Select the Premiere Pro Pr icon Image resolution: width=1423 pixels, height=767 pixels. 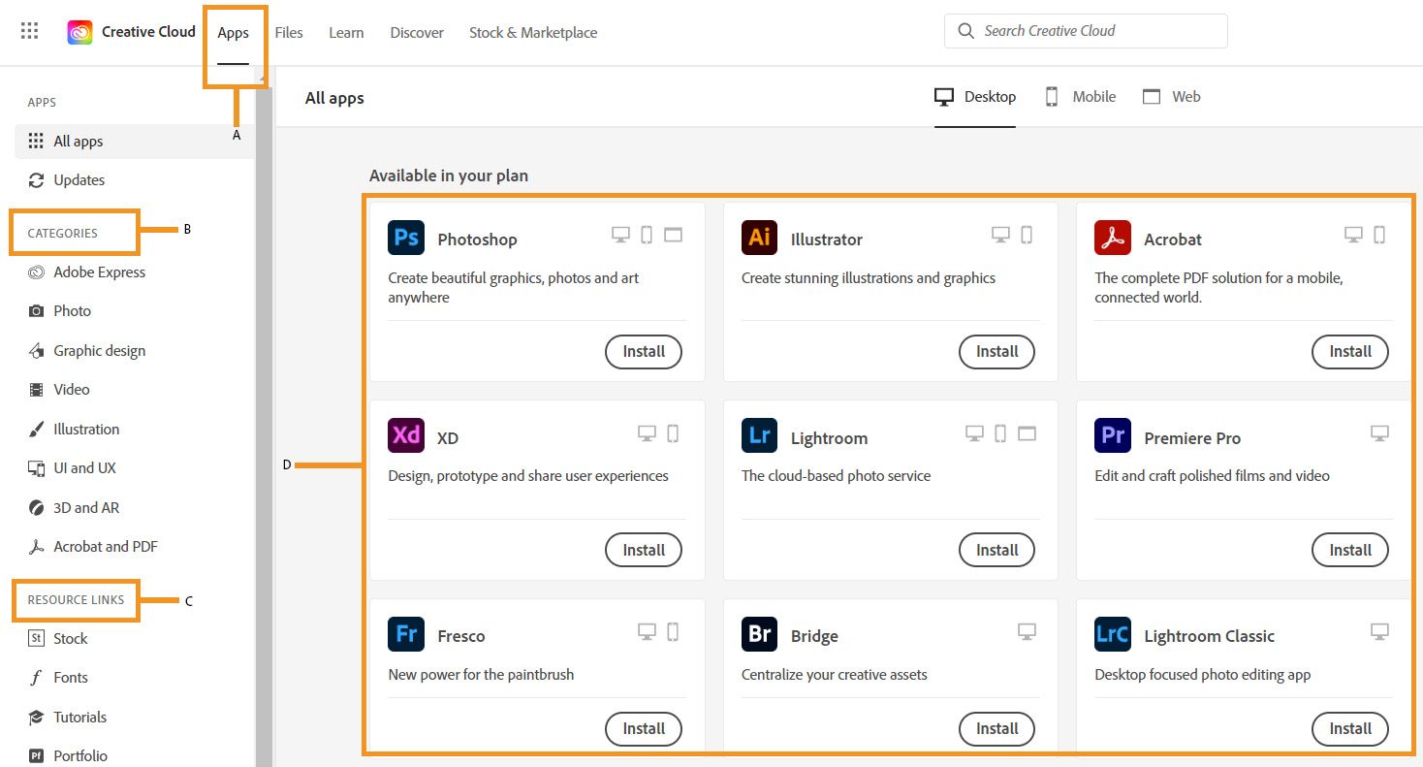tap(1112, 436)
